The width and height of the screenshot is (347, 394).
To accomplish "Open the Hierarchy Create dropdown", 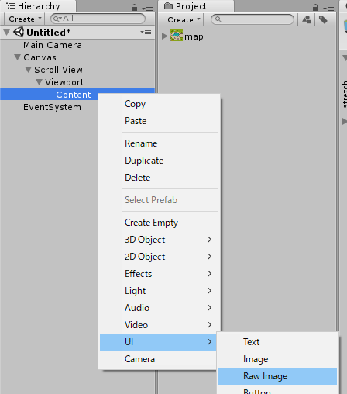I will (25, 19).
